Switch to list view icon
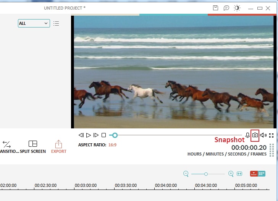Image resolution: width=278 pixels, height=201 pixels. pos(56,23)
